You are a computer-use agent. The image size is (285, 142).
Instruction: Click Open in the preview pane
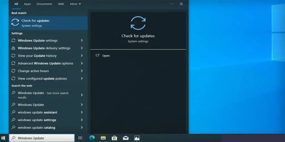tap(106, 56)
